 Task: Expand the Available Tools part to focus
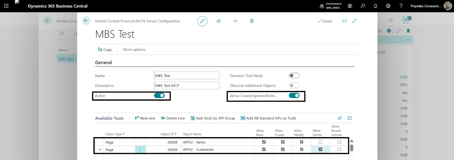[x=350, y=118]
